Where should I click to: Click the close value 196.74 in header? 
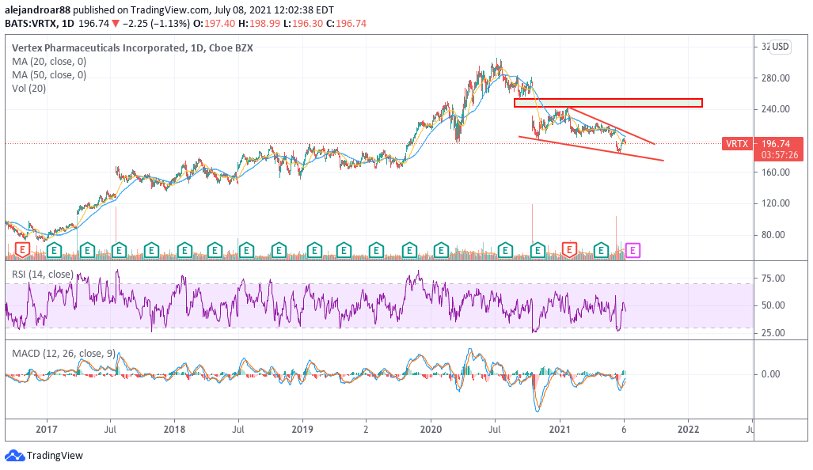(x=351, y=23)
